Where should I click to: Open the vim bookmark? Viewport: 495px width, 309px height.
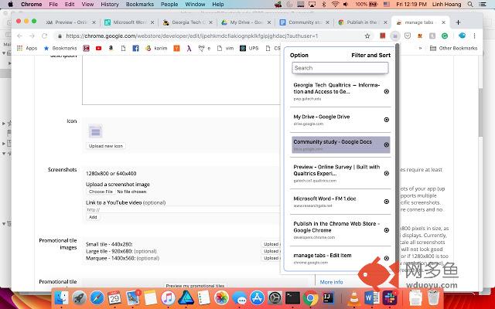click(225, 48)
